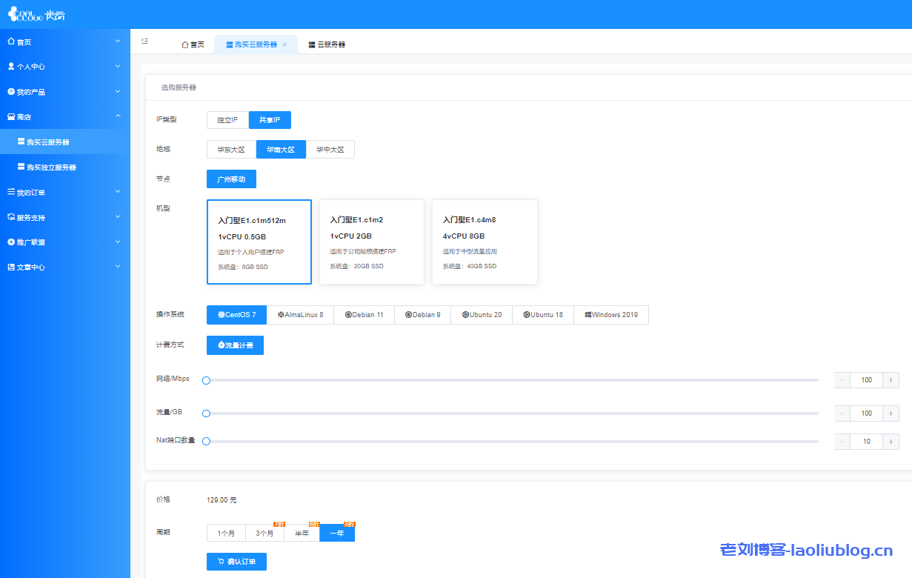912x578 pixels.
Task: Open 推广联盟 via its sidebar icon
Action: point(10,242)
